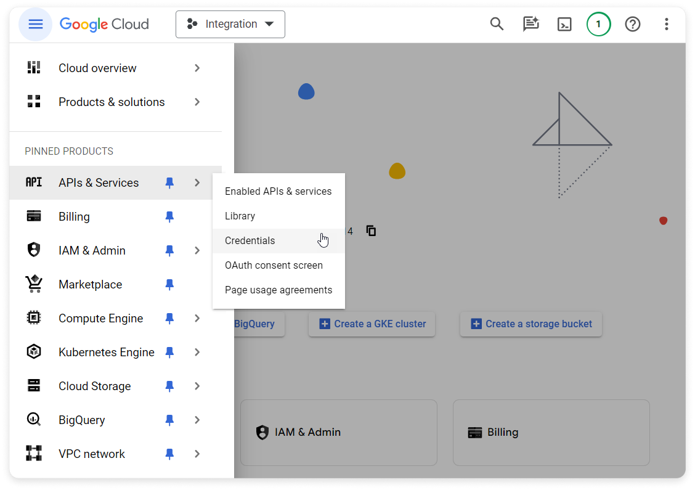
Task: Unpin Marketplace
Action: 169,284
